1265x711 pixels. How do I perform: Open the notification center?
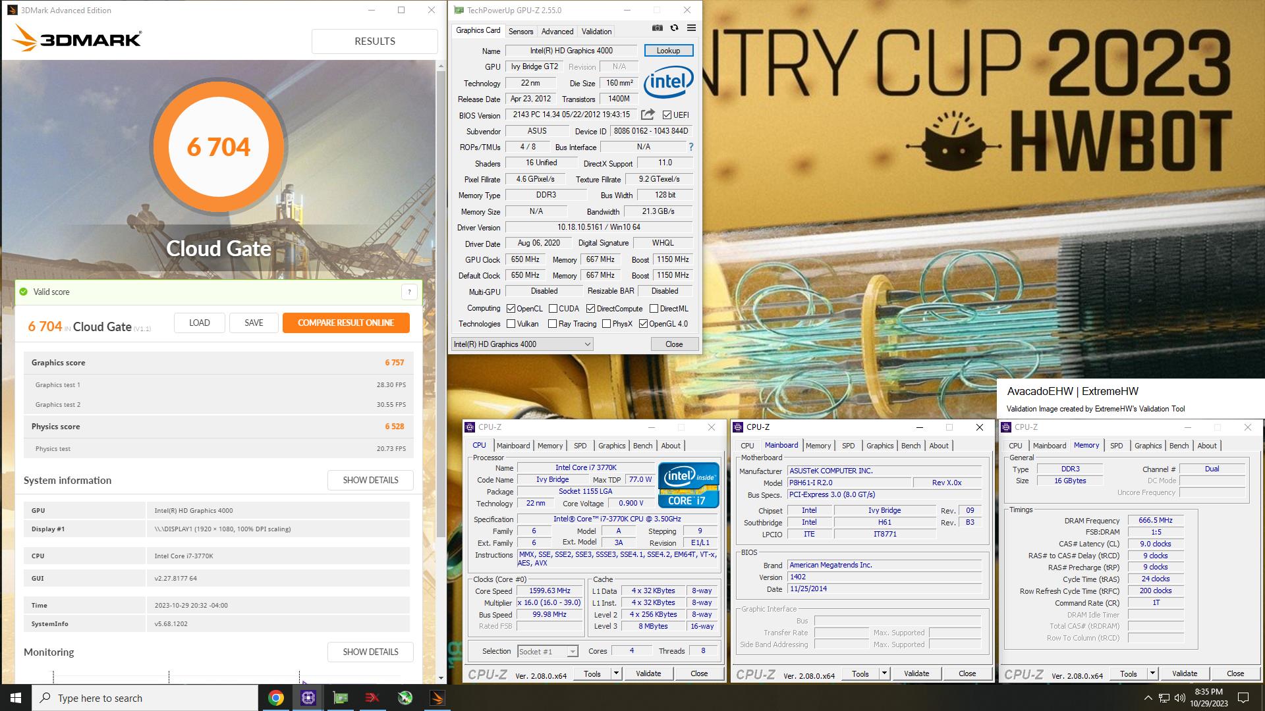(1243, 698)
